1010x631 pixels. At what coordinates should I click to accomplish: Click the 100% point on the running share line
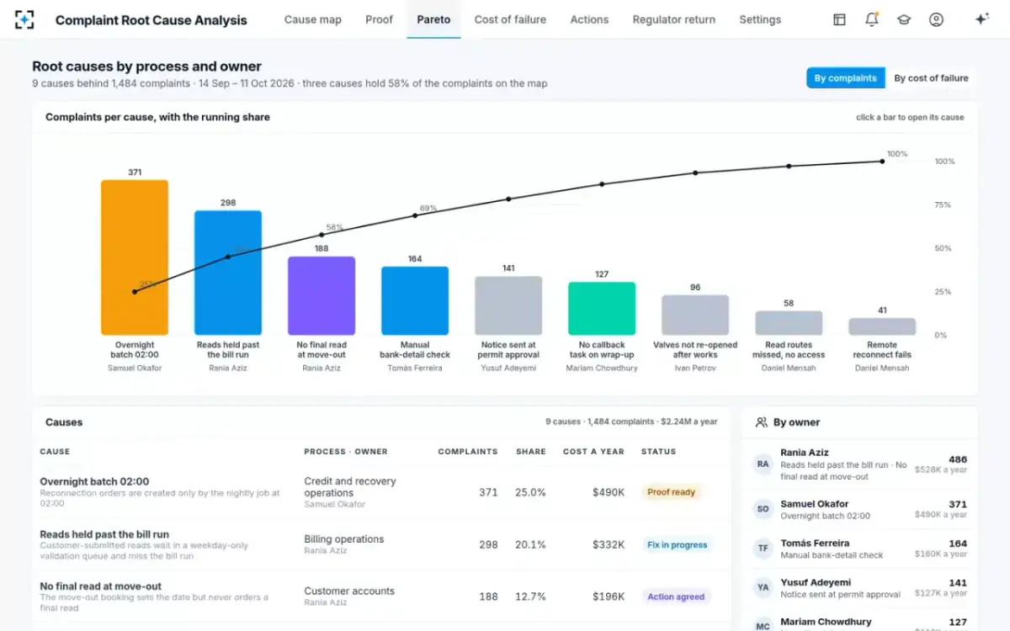click(882, 161)
